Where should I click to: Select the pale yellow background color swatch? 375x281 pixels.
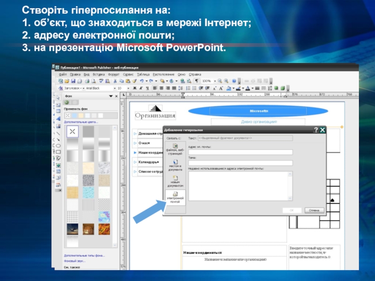click(x=81, y=116)
